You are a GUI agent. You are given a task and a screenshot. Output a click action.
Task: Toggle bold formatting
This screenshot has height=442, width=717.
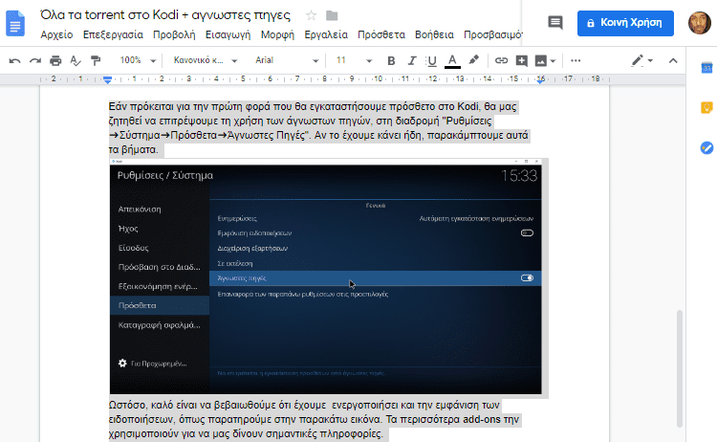pyautogui.click(x=391, y=60)
